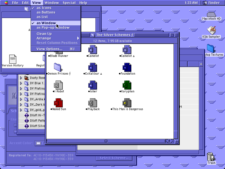Choose as Icons from the View menu
225x169 pixels.
click(56, 8)
